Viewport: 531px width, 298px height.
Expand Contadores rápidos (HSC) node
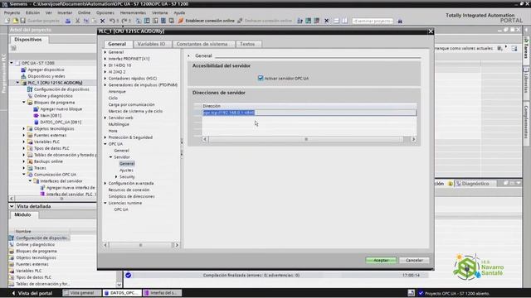105,78
